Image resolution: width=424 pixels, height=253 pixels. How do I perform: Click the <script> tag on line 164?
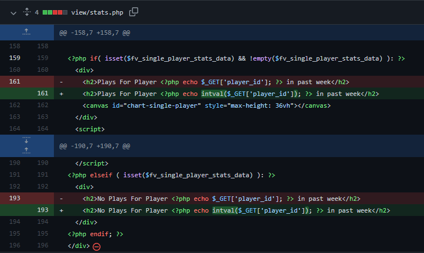90,129
